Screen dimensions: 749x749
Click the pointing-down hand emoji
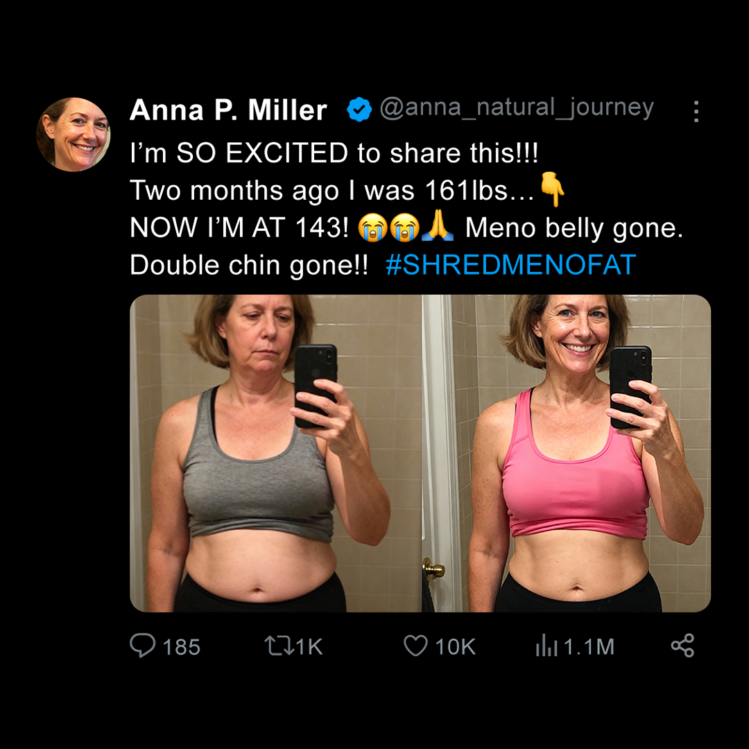(552, 189)
